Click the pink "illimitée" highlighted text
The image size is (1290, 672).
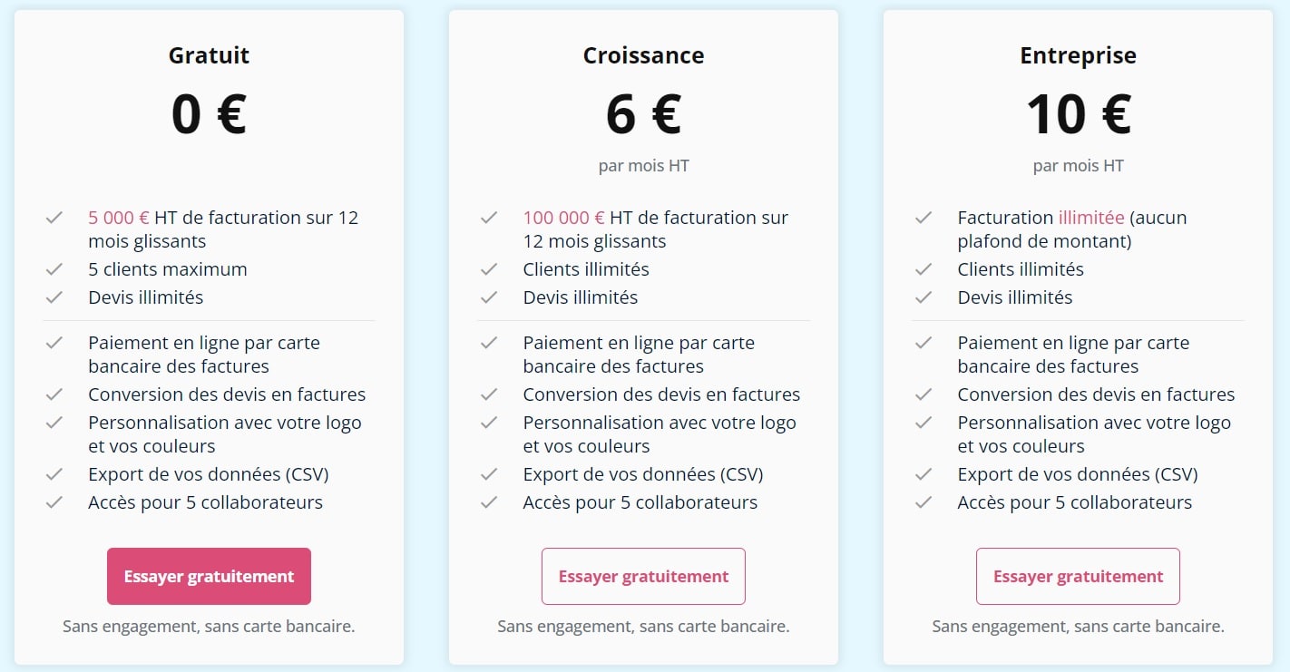[1091, 218]
